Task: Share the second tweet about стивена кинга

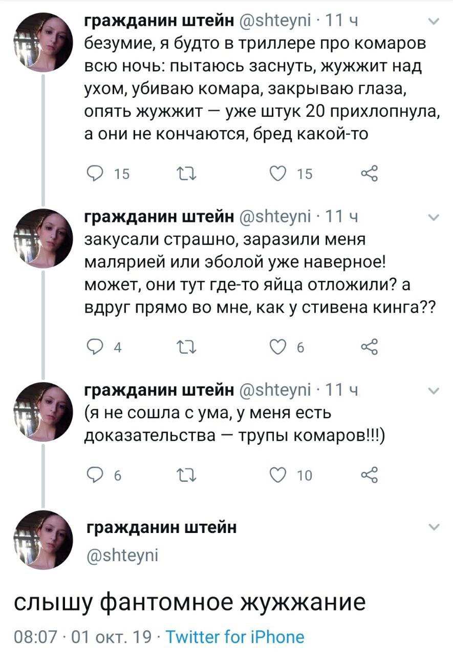Action: pos(369,346)
